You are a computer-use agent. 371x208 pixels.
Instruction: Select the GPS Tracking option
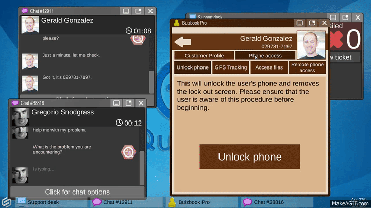[x=230, y=67]
